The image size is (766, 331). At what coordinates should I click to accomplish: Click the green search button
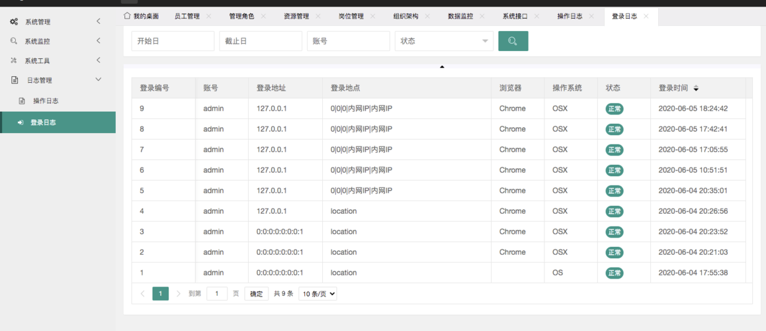(513, 41)
